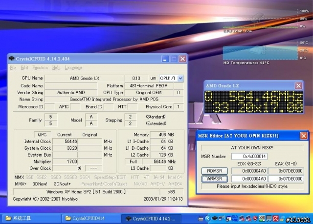Click the Name String 'Geode(TM) Integrated Processor' field

114,99
